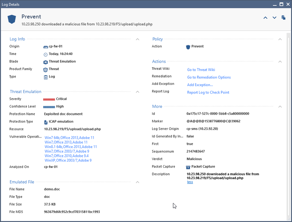The height and width of the screenshot is (222, 292).
Task: Collapse the More section
Action: tap(280, 106)
